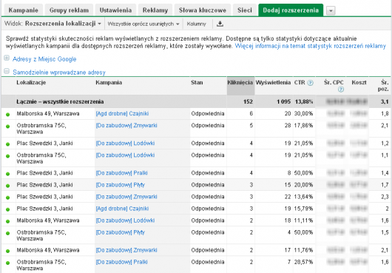Screen dimensions: 392x273
Task: Click the Łącznie – wszystkie rozszerzenia total row
Action: coord(196,101)
